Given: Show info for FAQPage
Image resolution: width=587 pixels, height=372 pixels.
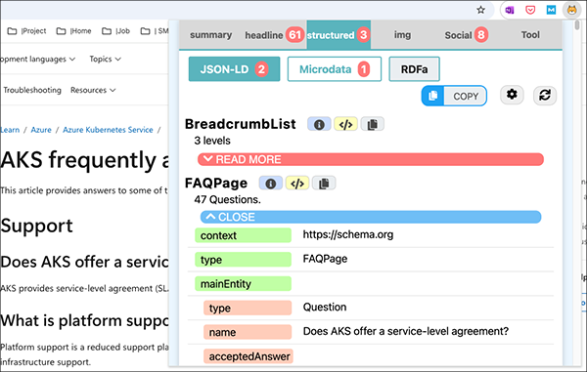Looking at the screenshot, I should [271, 184].
